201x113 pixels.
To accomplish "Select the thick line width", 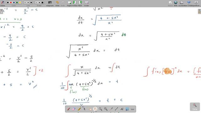I will [31, 3].
